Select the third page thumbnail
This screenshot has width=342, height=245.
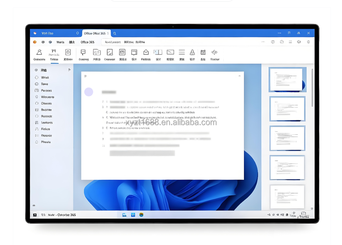point(287,138)
